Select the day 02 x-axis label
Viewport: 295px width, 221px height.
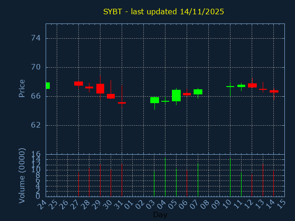coord(139,204)
